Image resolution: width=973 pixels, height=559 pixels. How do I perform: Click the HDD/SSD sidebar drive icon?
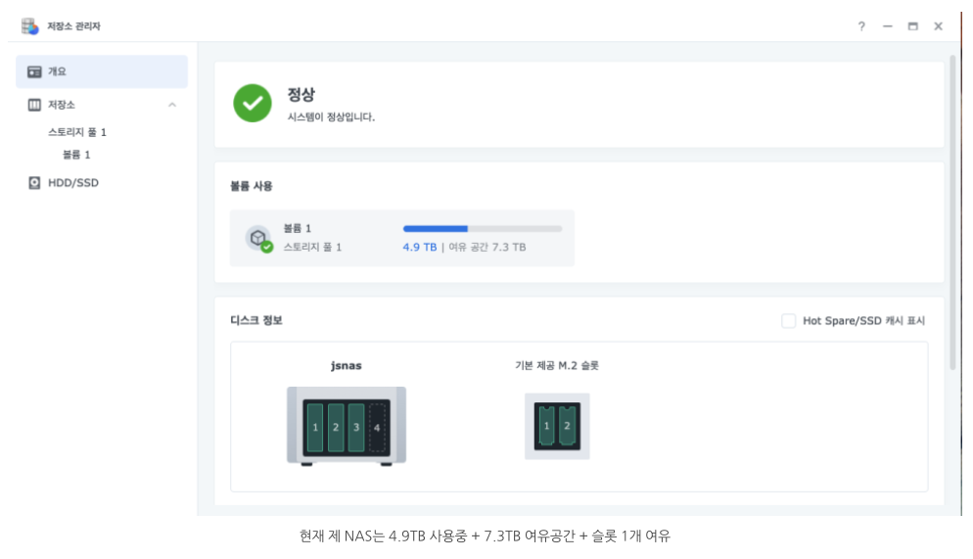click(34, 183)
